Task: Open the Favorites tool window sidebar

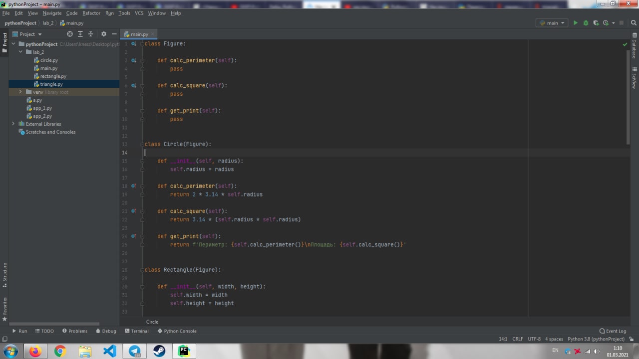Action: [4, 309]
